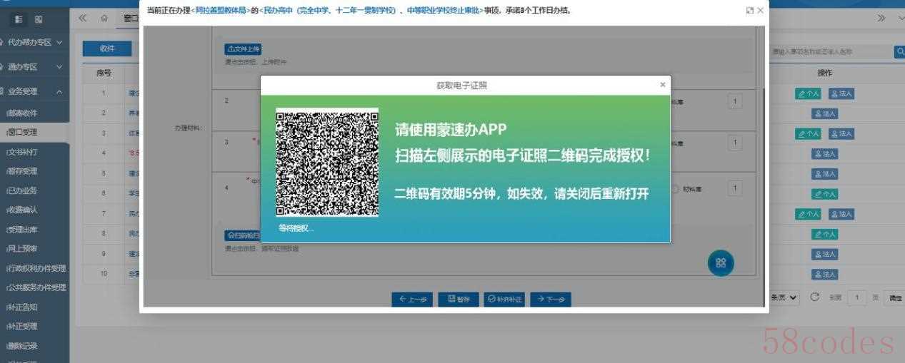Click 法人 button in table row 7

click(841, 214)
